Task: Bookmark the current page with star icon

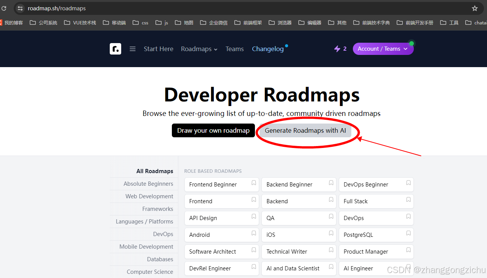Action: pos(474,8)
